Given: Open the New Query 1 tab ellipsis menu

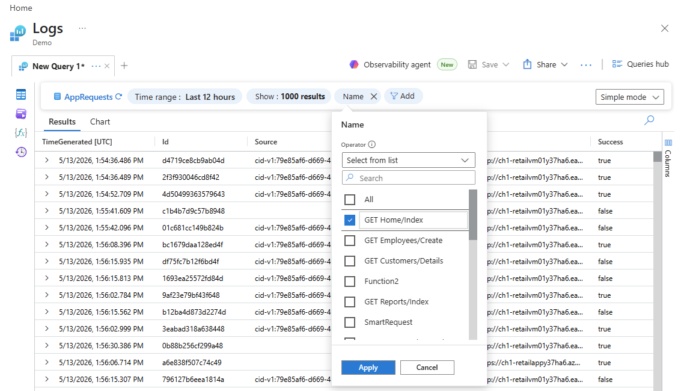Looking at the screenshot, I should [96, 66].
